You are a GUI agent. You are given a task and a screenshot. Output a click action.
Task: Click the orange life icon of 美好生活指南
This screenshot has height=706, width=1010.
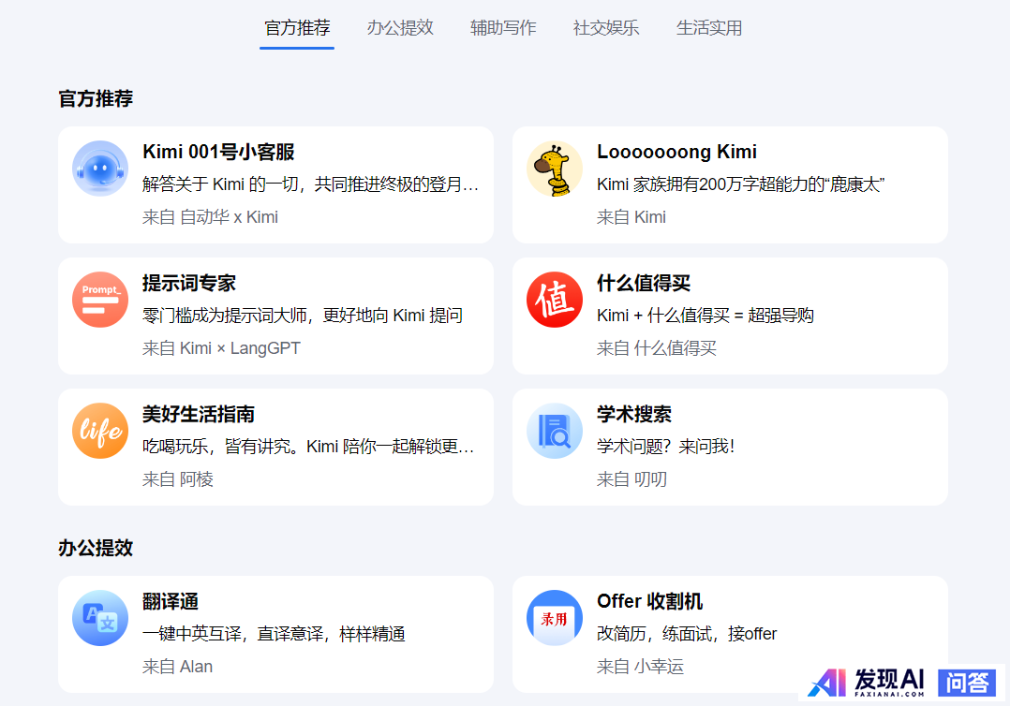[x=100, y=431]
